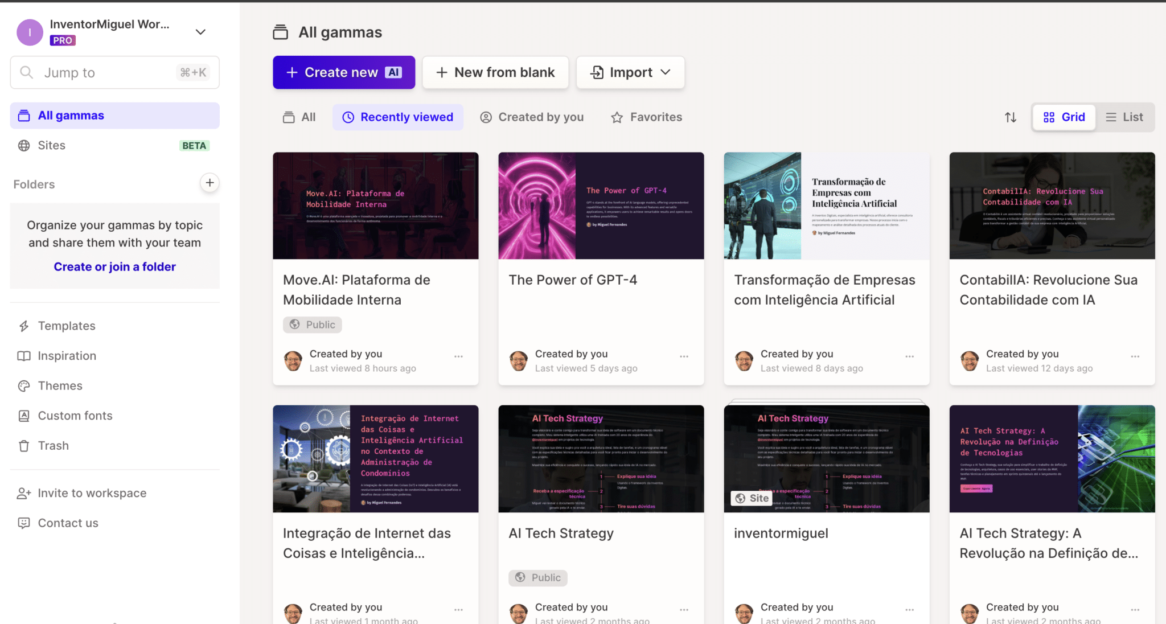1166x624 pixels.
Task: Open more options for AI Tech Strategy: A Revolução card
Action: (1135, 610)
